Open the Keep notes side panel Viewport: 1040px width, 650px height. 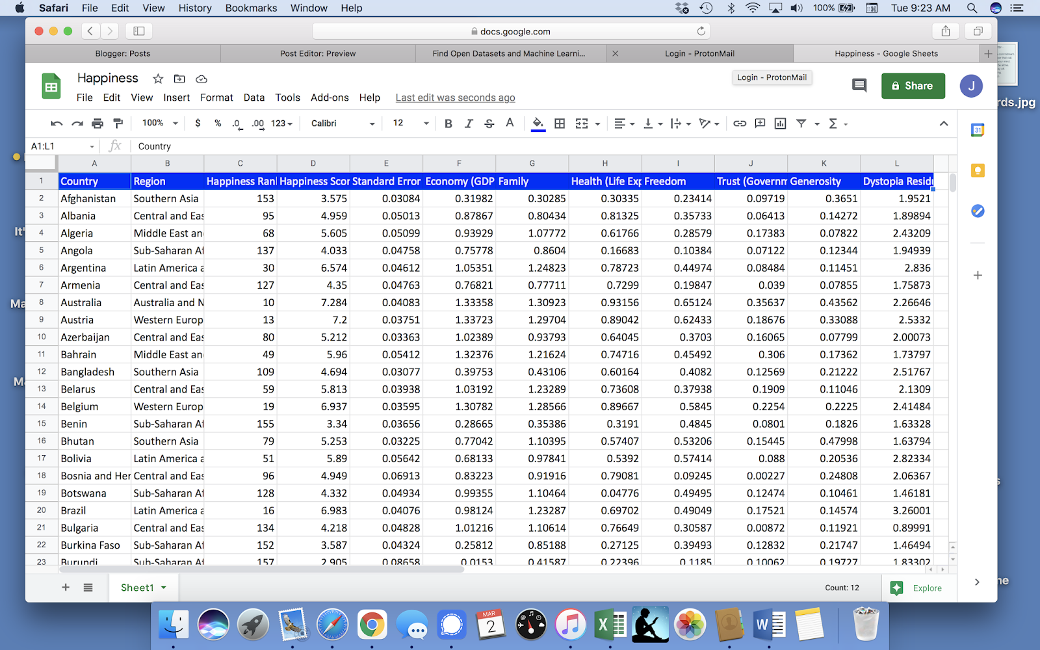[978, 170]
